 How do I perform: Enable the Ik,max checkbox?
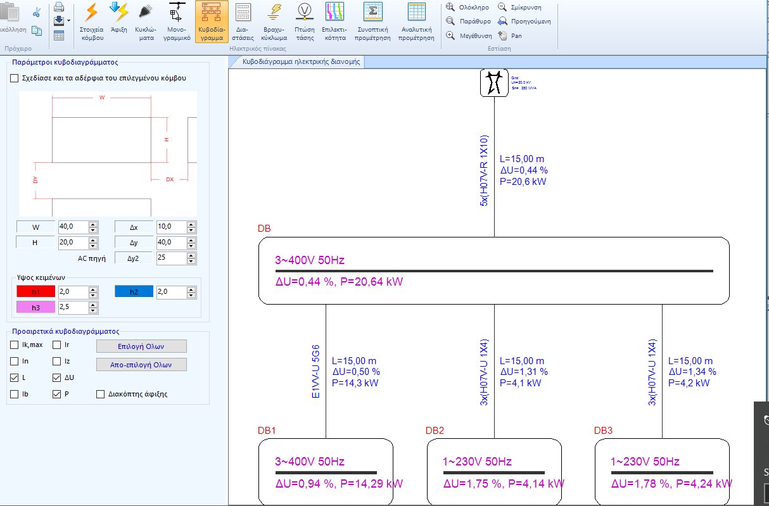pyautogui.click(x=13, y=345)
